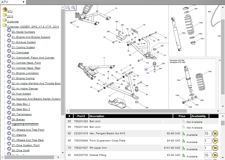Select 07- Steering section
This screenshot has width=225, height=160.
[x=19, y=135]
